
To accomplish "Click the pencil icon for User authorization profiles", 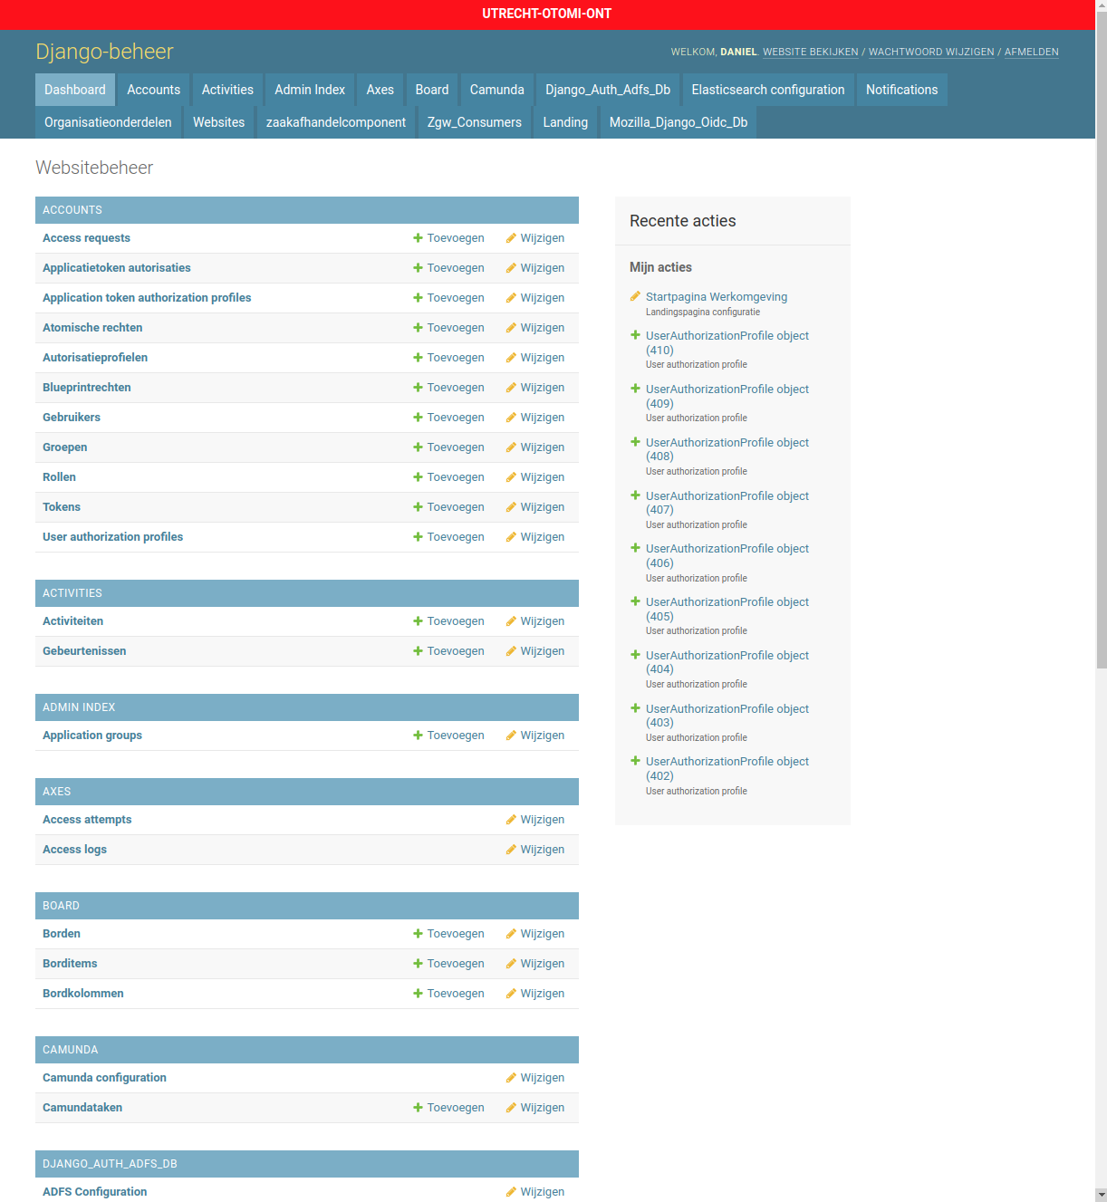I will click(x=511, y=537).
